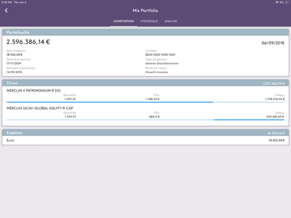
Task: Select the Portefeuille section header
Action: tap(145, 32)
